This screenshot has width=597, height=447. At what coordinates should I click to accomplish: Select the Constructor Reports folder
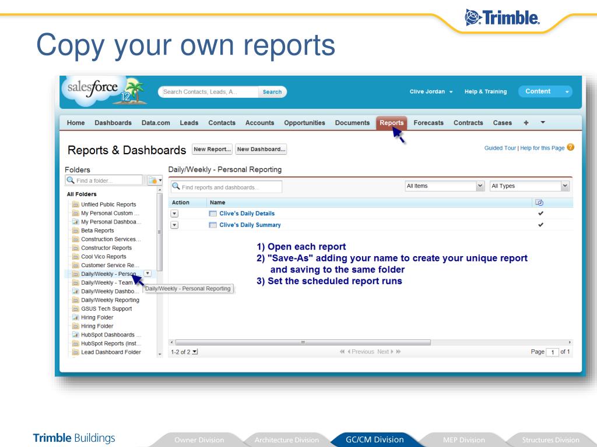[x=106, y=248]
